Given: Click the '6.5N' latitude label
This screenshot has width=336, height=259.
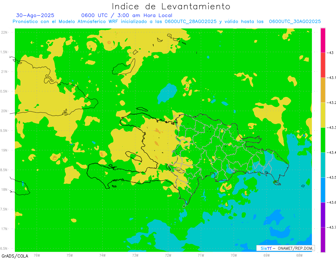Looking at the screenshot, I should 4,249.
